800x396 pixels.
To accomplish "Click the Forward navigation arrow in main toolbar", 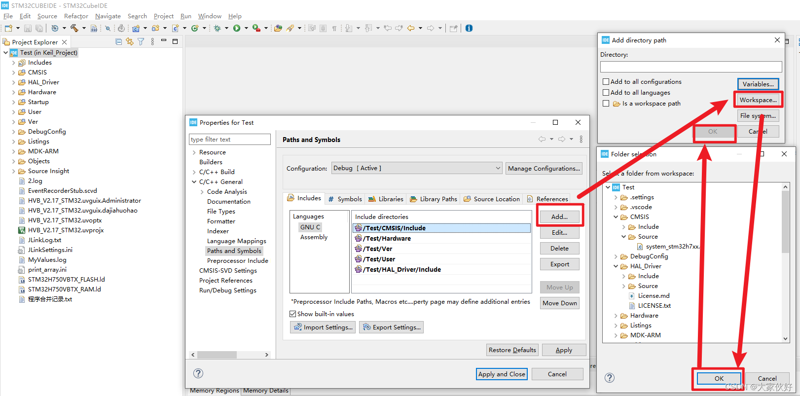I will [430, 28].
